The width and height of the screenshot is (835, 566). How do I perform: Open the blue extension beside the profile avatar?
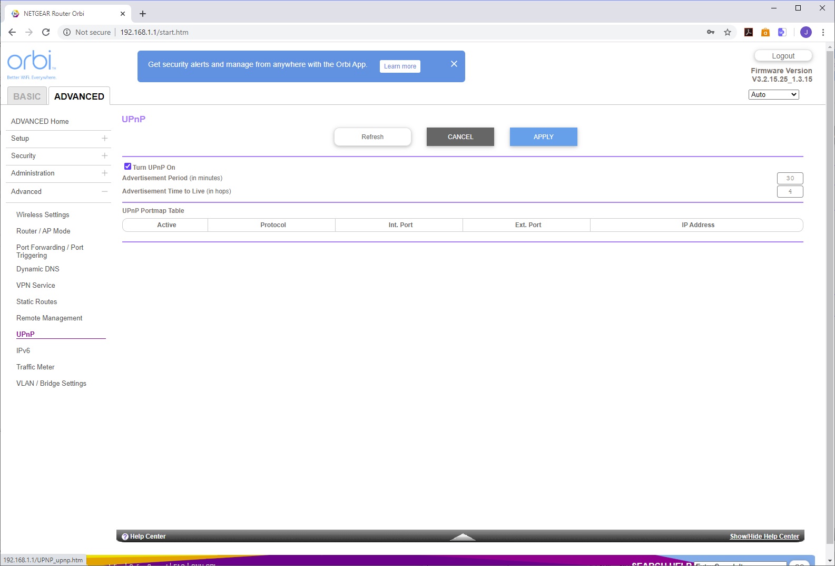coord(782,32)
